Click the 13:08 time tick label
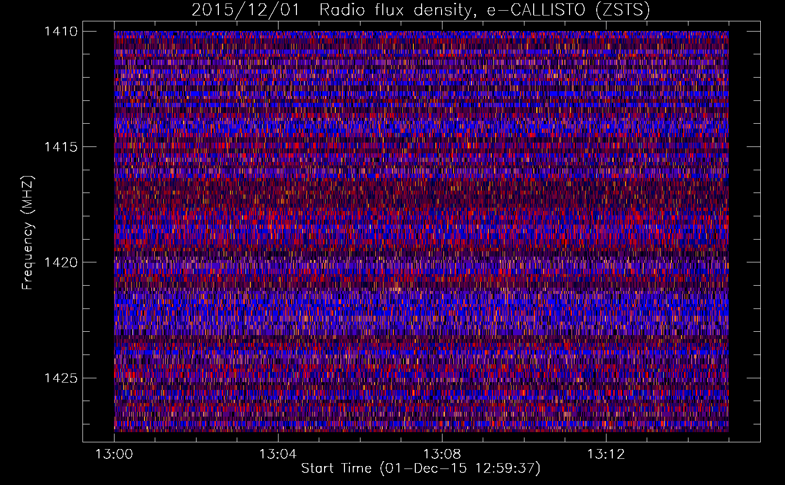 (x=442, y=454)
